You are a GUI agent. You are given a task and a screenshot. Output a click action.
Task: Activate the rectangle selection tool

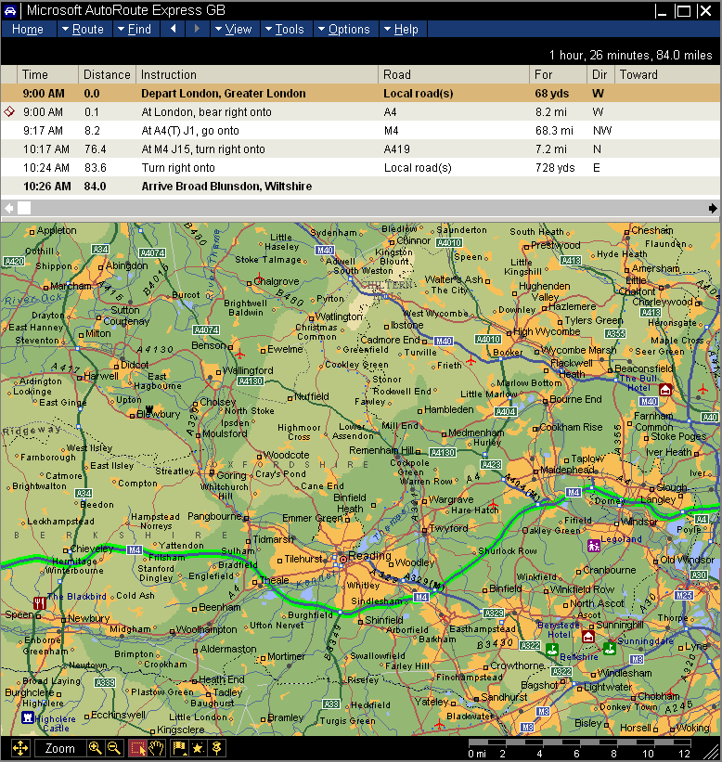coord(137,748)
